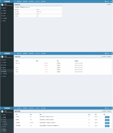The image size is (113, 133).
Task: Expand cart-icon menu chevron in 系统首页 page sidebar
Action: click(12, 13)
